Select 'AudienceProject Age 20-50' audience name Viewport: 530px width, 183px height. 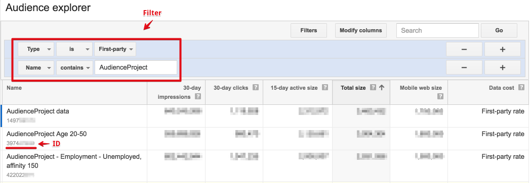[47, 134]
